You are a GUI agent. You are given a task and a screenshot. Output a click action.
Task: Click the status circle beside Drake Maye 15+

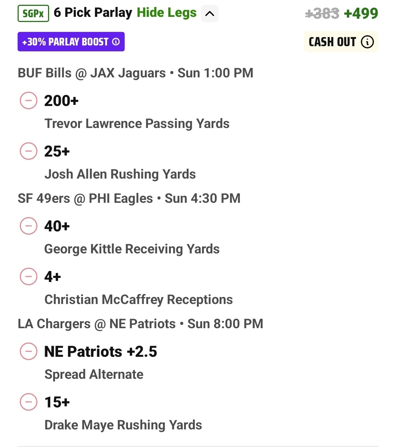click(29, 402)
